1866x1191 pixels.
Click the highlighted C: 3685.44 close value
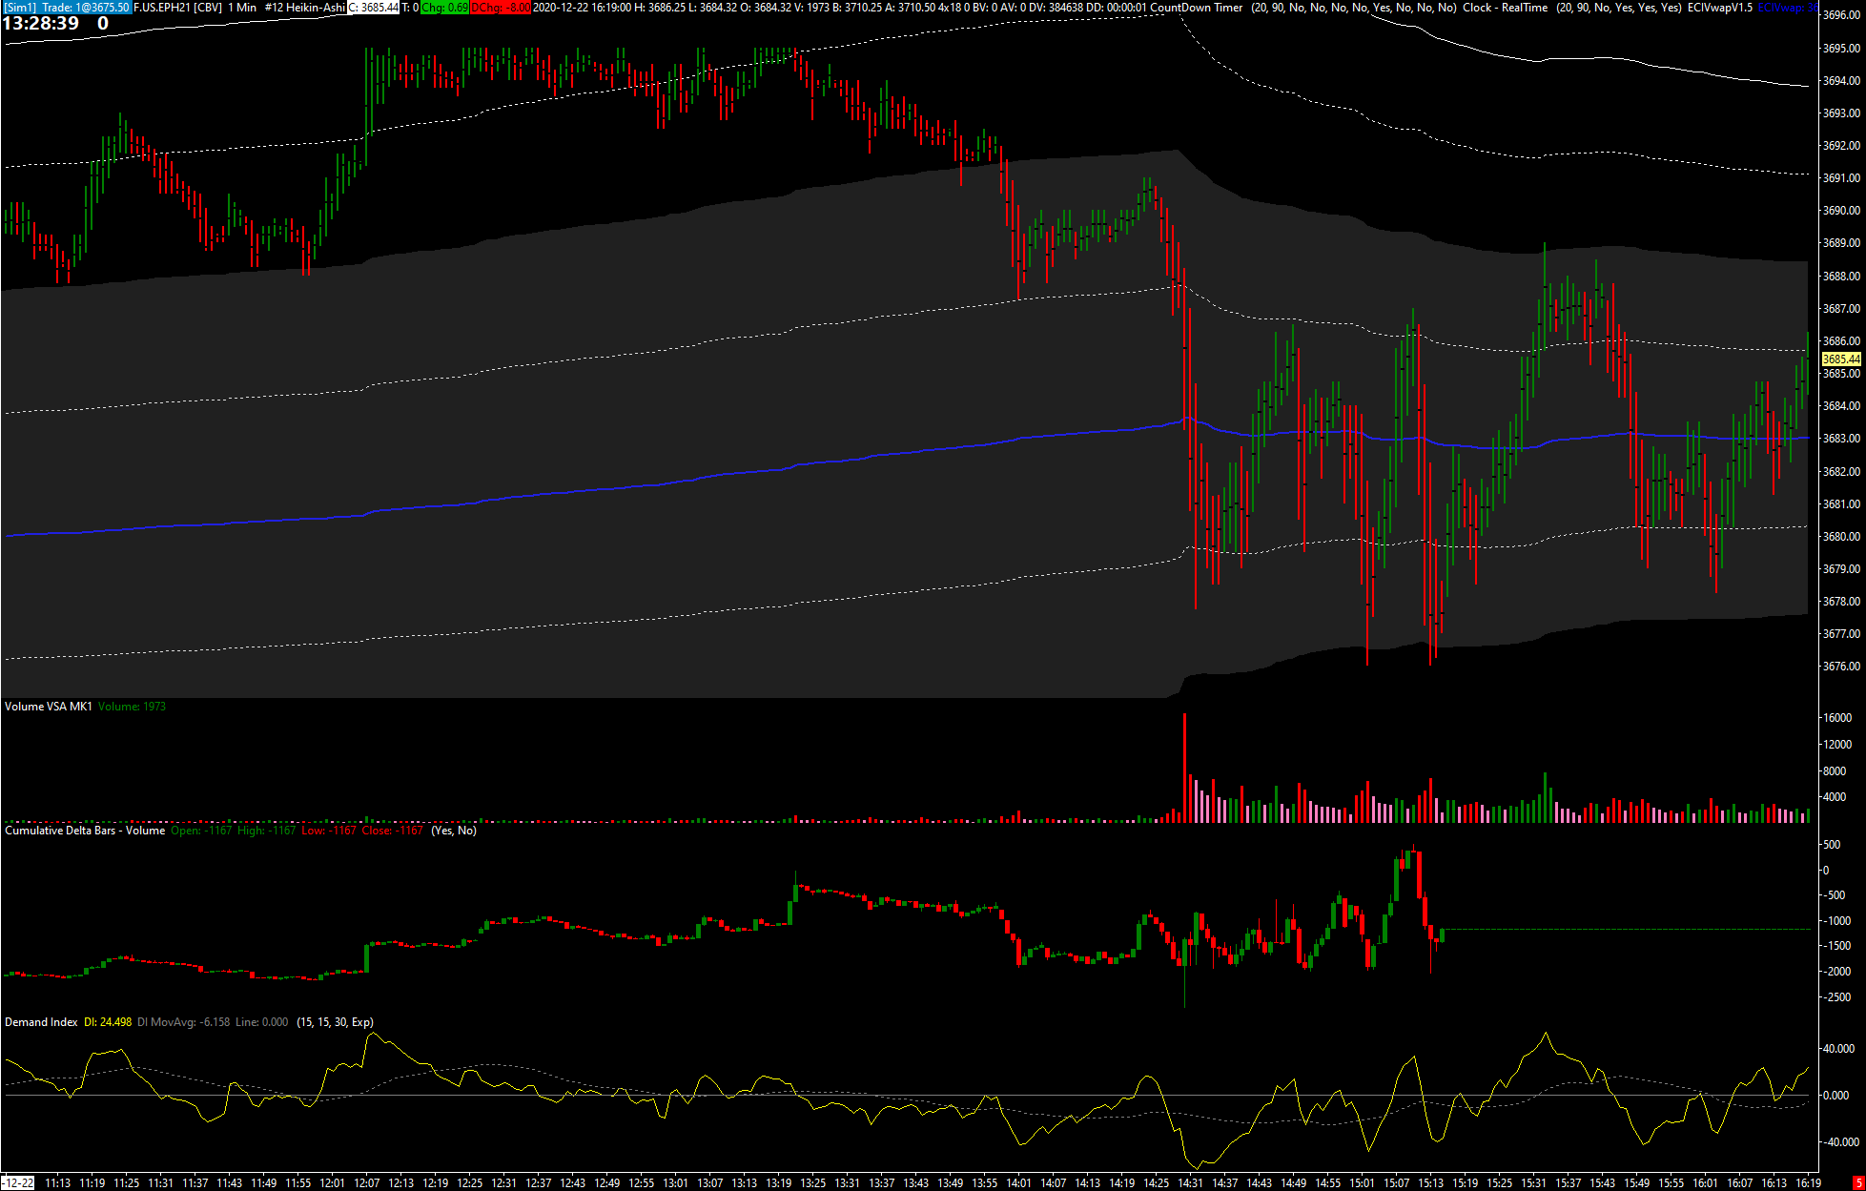pos(373,8)
